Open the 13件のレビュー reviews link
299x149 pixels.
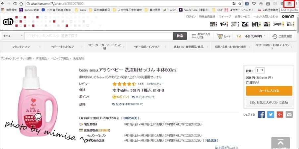coord(155,84)
